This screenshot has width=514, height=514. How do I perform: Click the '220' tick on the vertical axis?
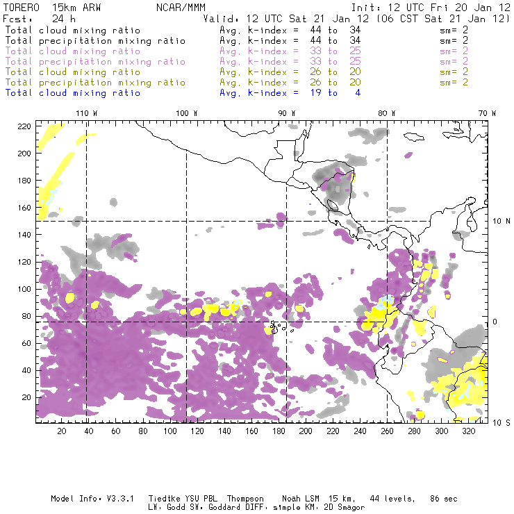click(x=24, y=126)
